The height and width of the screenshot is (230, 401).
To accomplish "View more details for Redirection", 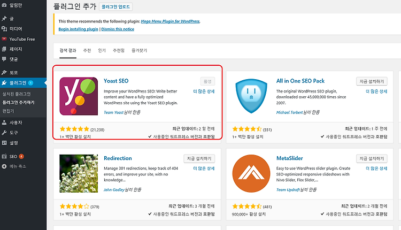I will [204, 168].
